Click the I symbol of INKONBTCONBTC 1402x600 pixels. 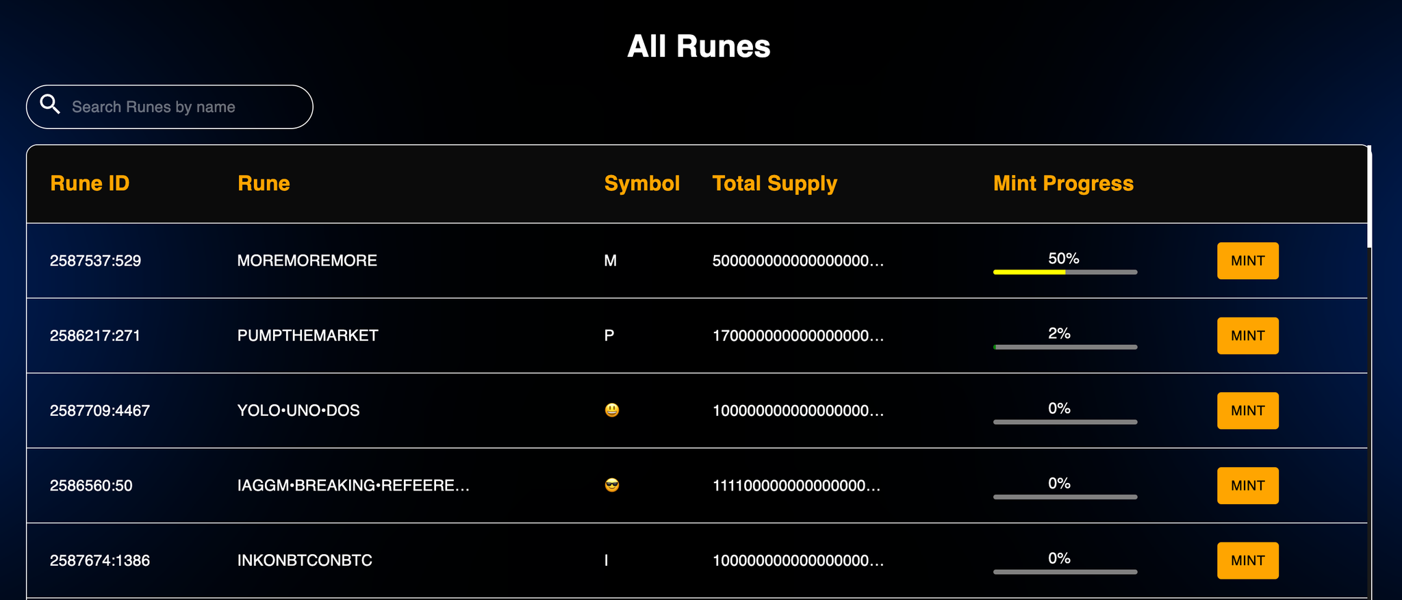(x=607, y=561)
